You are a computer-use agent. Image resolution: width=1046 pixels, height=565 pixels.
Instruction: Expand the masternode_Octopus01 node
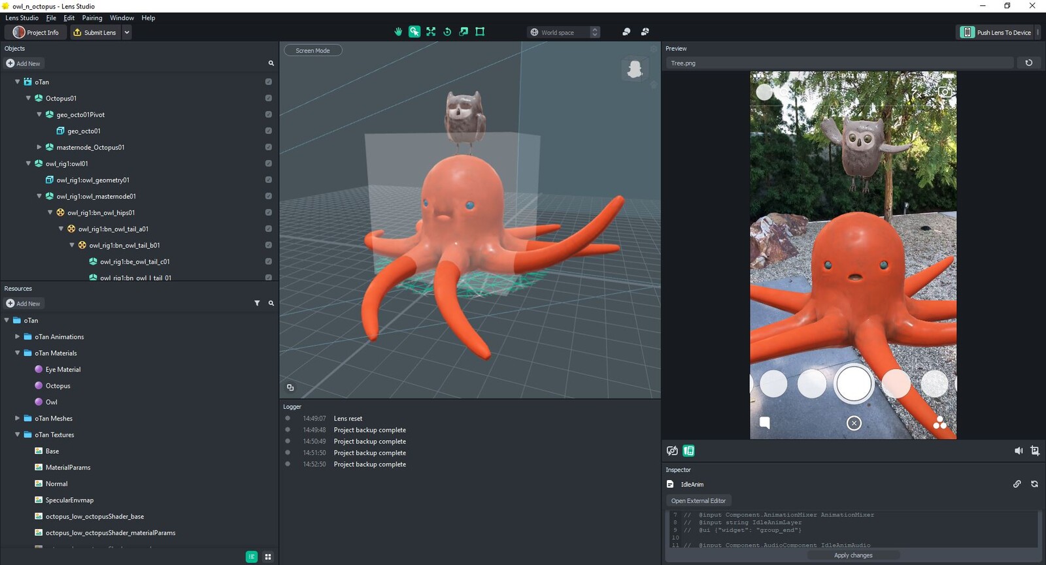(39, 147)
